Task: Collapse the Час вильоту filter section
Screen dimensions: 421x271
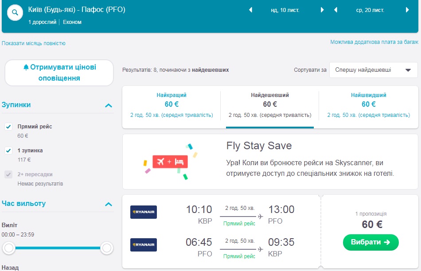Action: click(108, 204)
